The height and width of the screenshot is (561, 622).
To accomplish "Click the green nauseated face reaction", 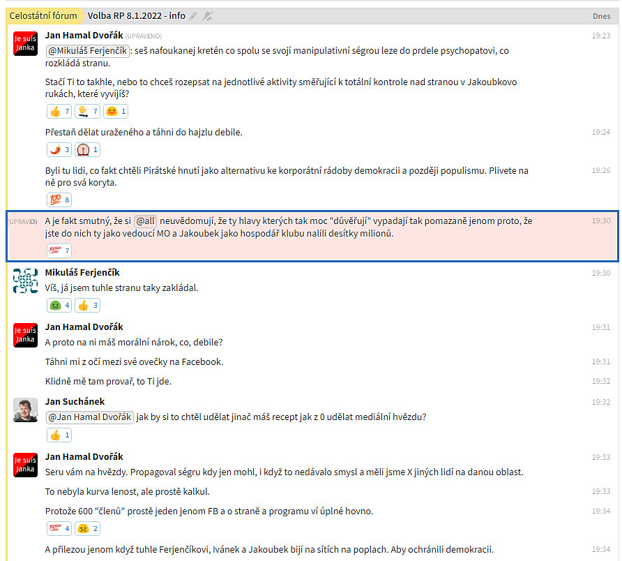I will 59,305.
